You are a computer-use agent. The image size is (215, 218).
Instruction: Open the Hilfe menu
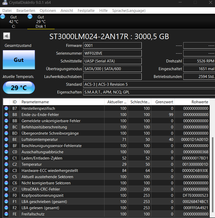(103, 11)
